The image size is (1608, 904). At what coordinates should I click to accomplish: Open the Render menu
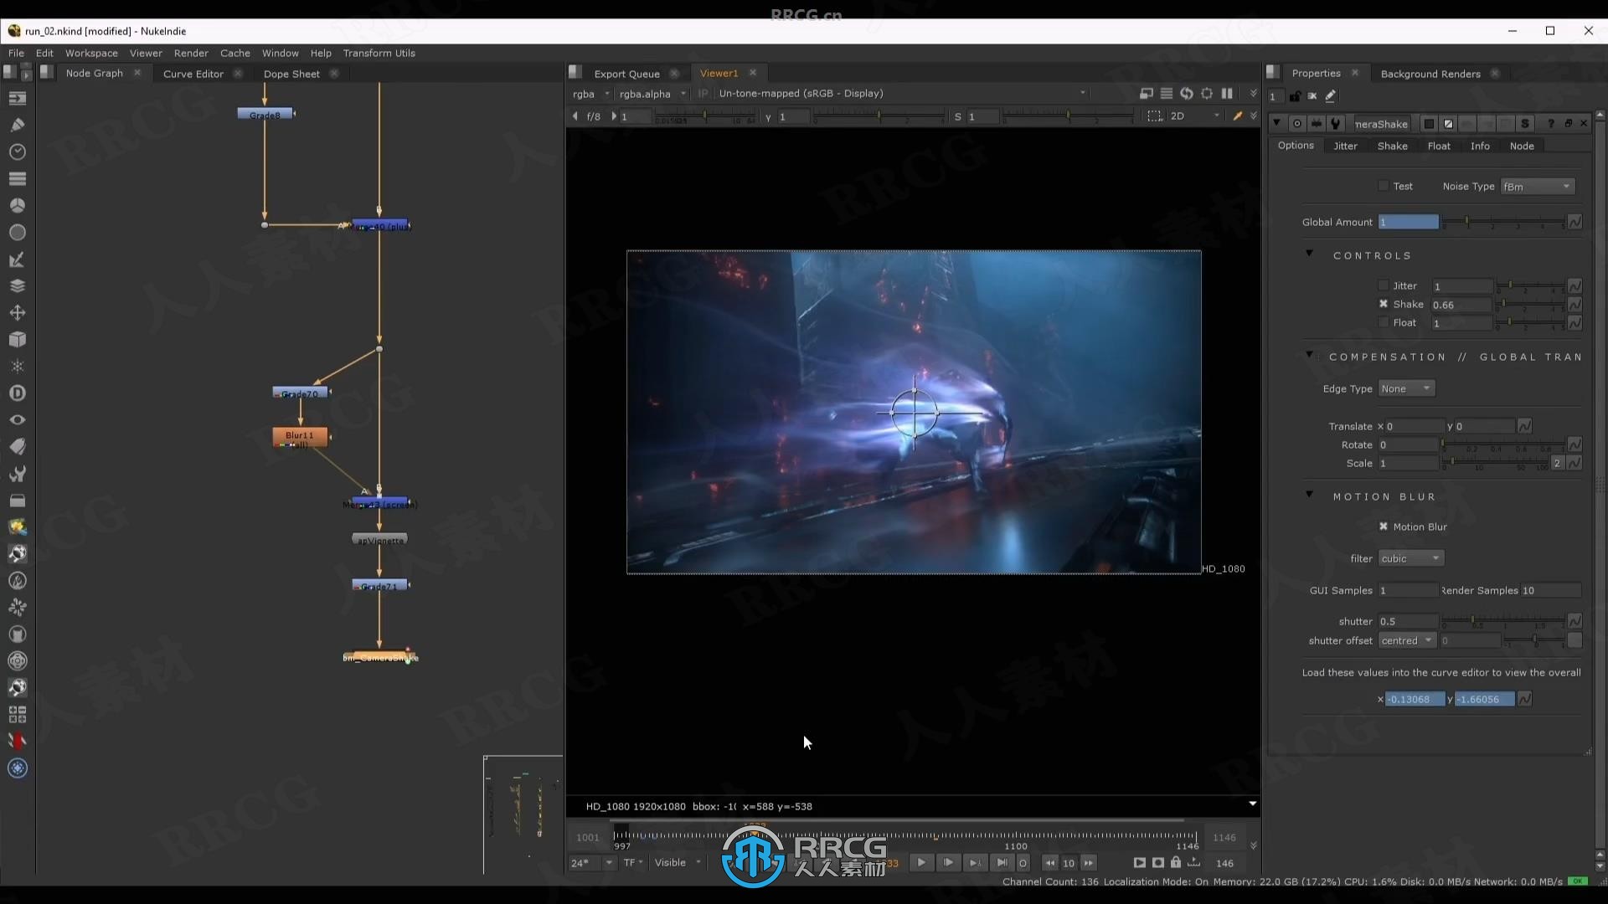click(191, 53)
